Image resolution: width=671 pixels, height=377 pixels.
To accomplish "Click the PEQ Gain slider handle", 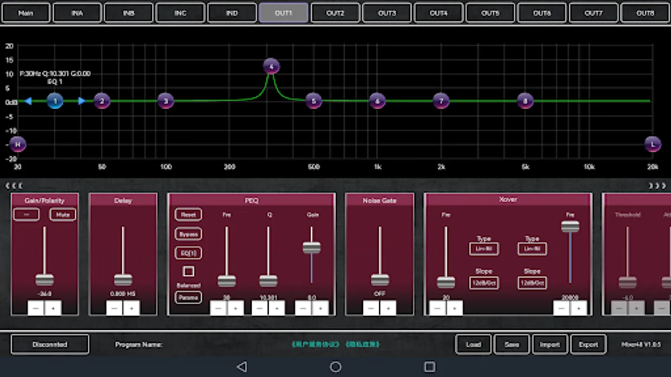I will 312,248.
